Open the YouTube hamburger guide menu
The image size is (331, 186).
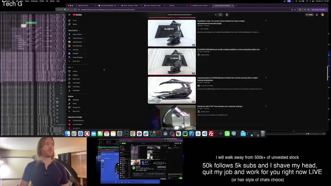pos(69,15)
